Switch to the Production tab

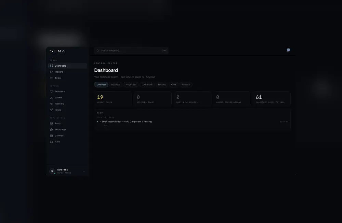point(131,85)
